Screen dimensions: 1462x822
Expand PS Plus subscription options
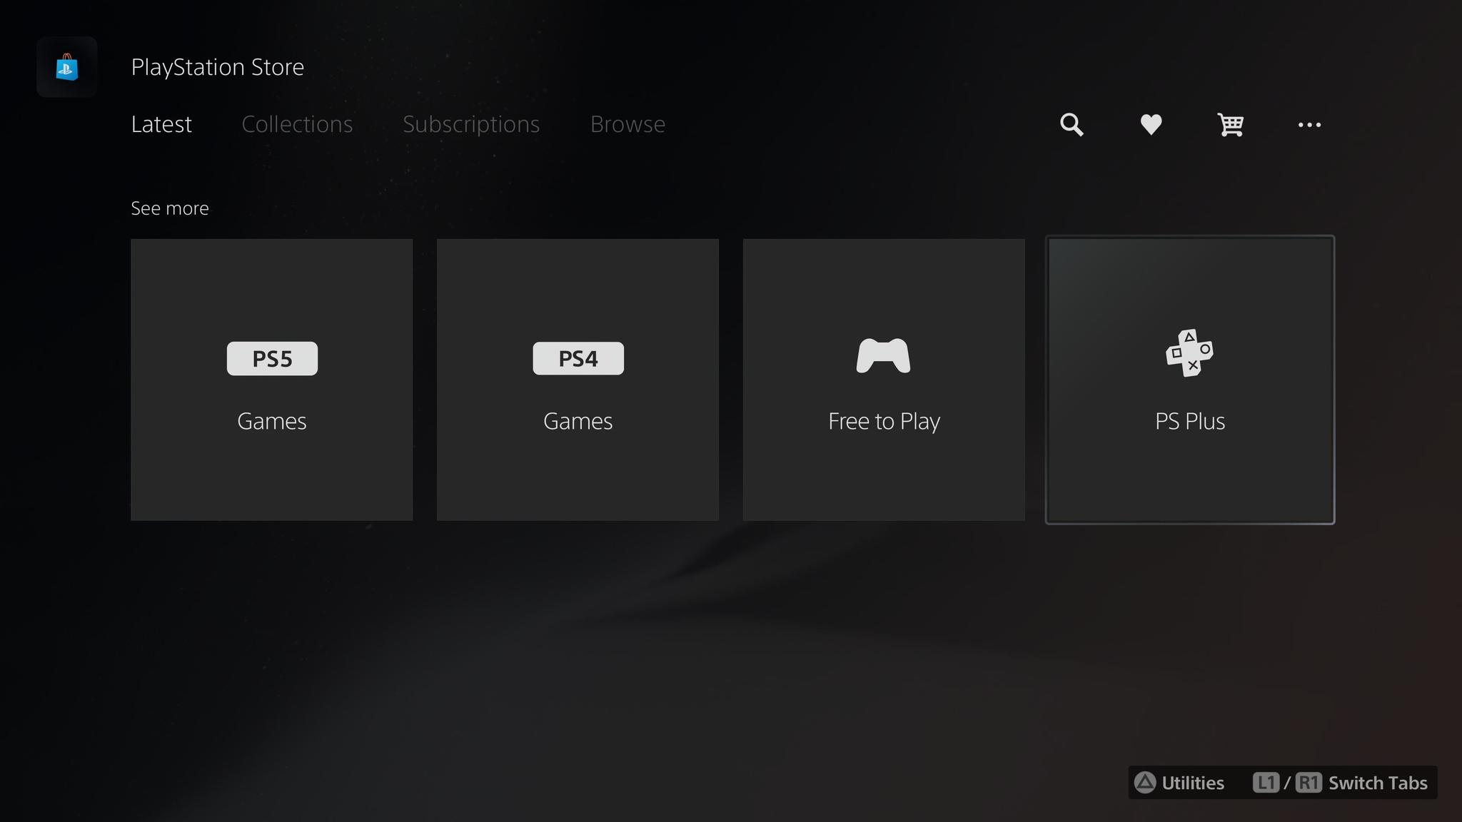click(1190, 380)
